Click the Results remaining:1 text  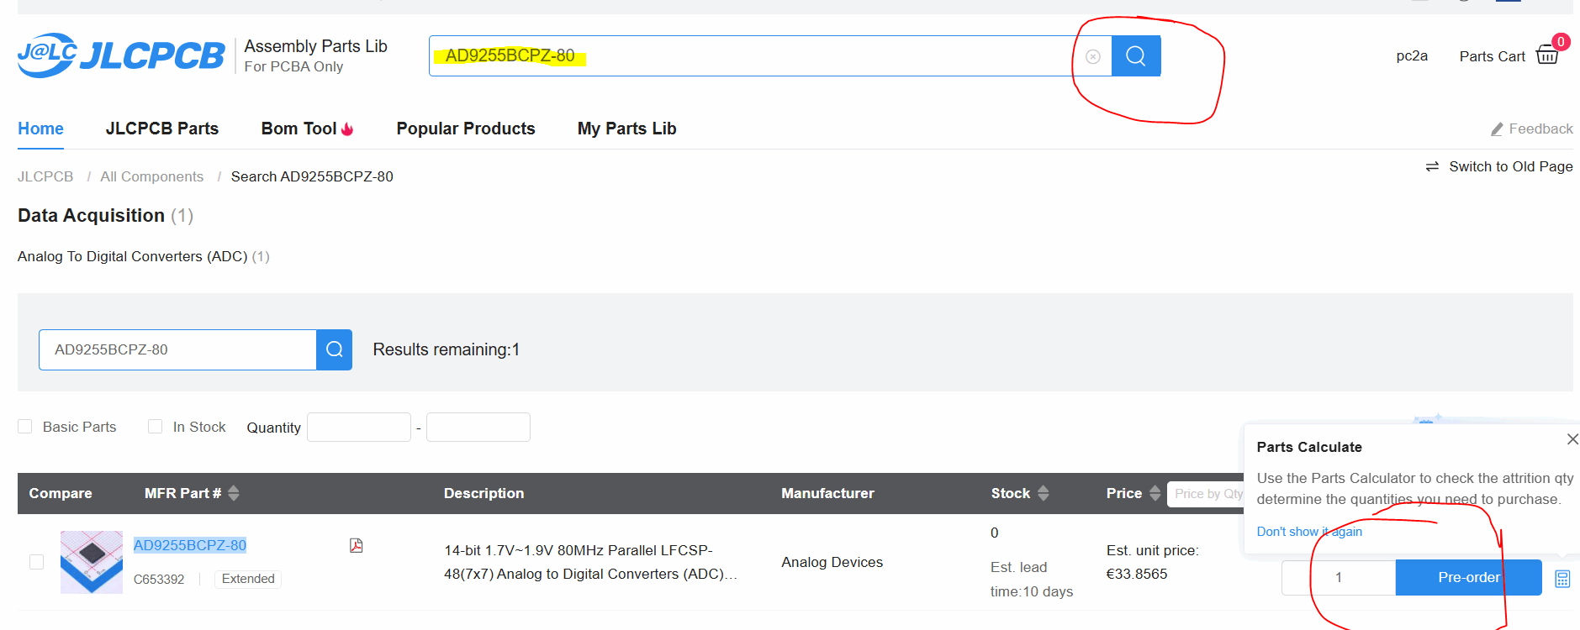pos(447,349)
